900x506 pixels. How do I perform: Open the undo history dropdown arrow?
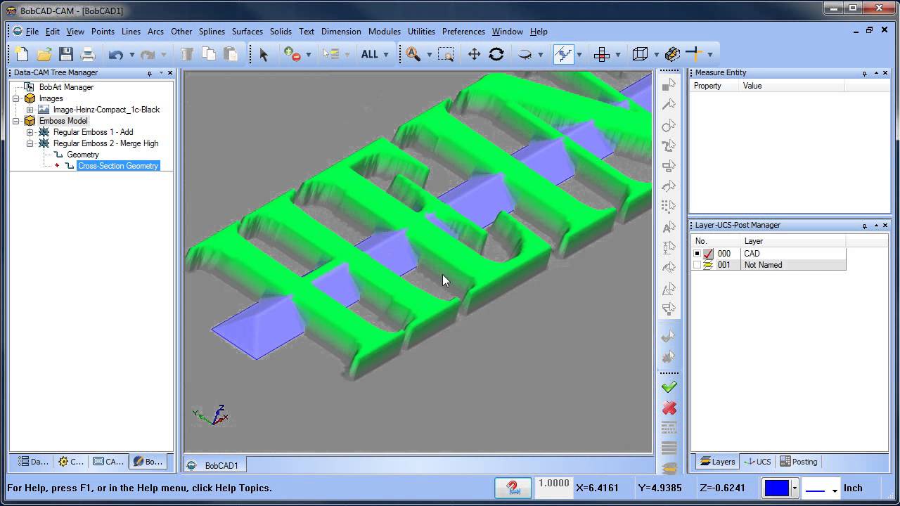131,55
